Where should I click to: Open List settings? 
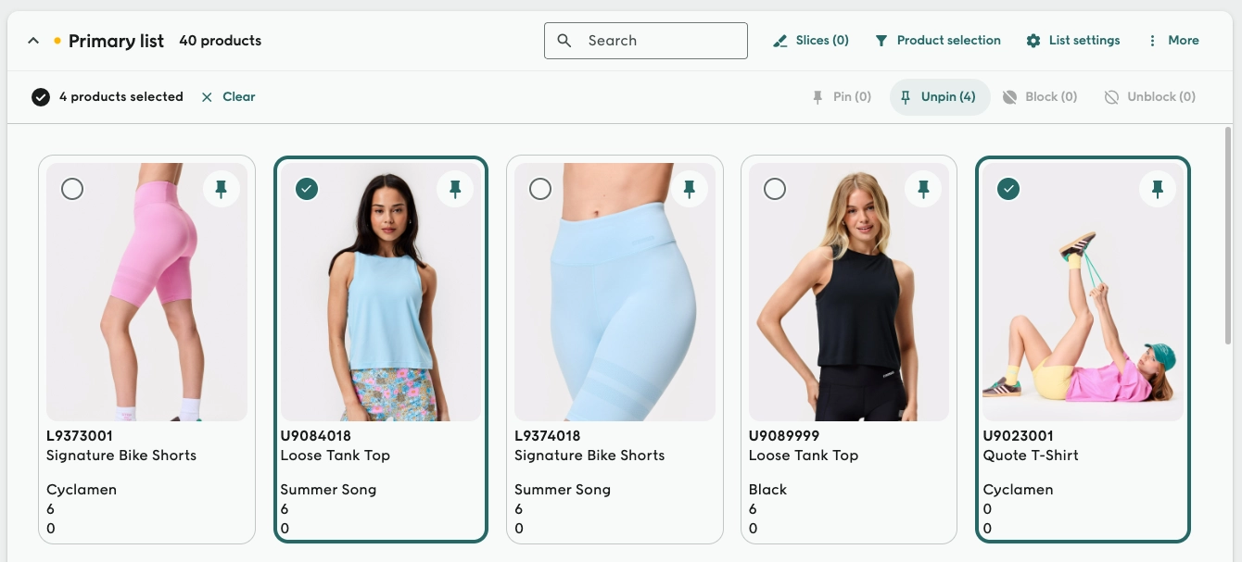click(x=1073, y=41)
